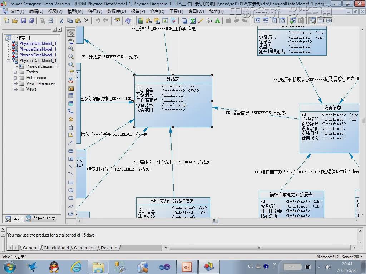
Task: Open the 编辑(E) menu
Action: [36, 11]
